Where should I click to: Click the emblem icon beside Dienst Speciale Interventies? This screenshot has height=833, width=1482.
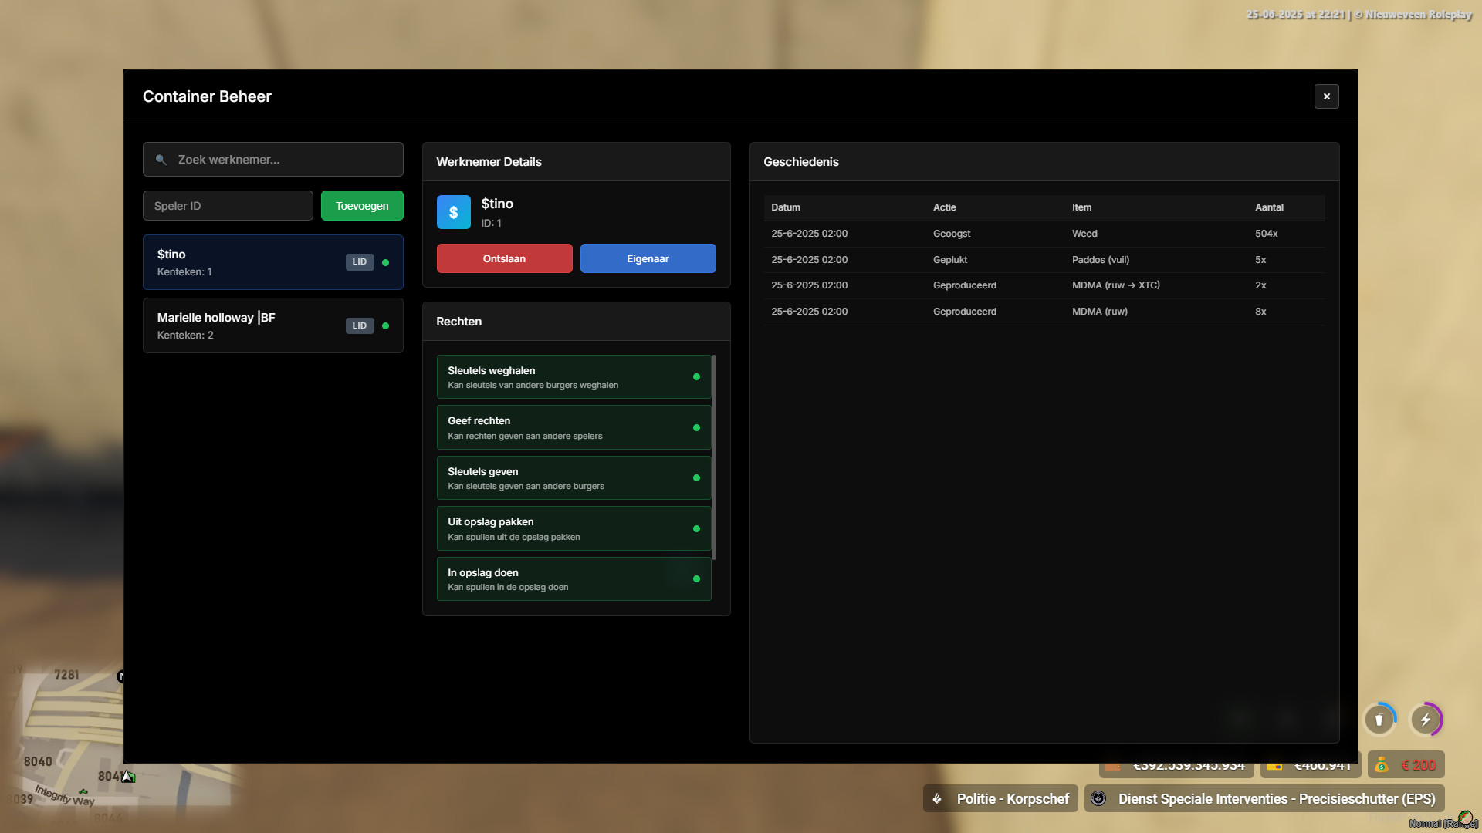1098,799
